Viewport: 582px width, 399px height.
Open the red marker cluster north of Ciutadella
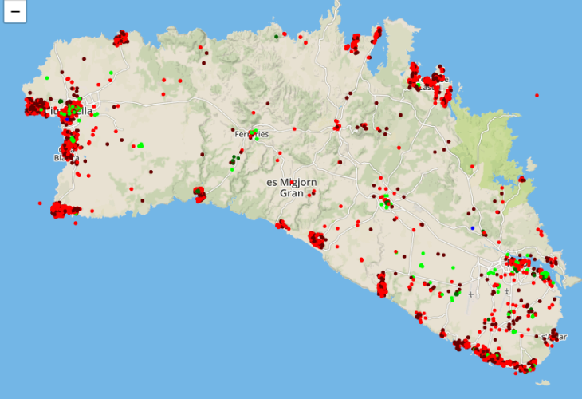click(x=120, y=38)
